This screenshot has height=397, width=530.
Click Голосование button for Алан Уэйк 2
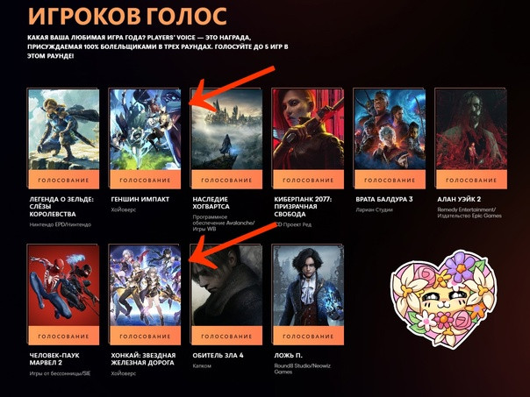click(471, 180)
